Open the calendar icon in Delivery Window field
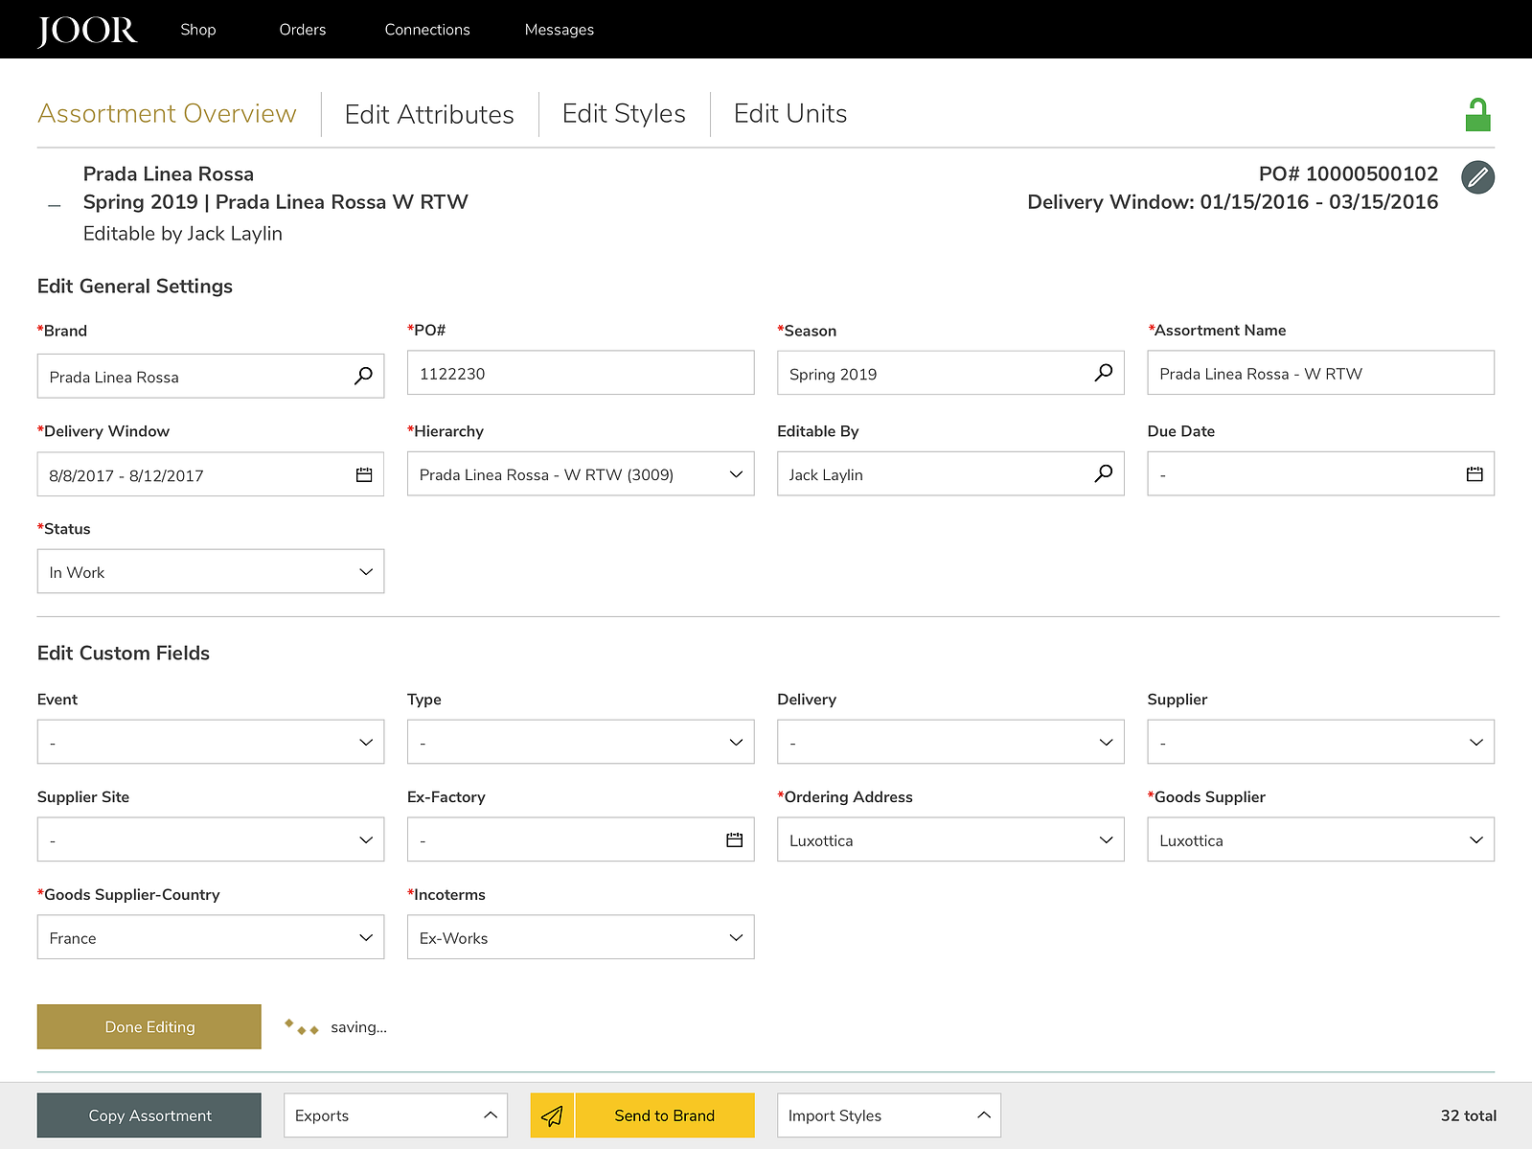This screenshot has height=1149, width=1532. (364, 474)
